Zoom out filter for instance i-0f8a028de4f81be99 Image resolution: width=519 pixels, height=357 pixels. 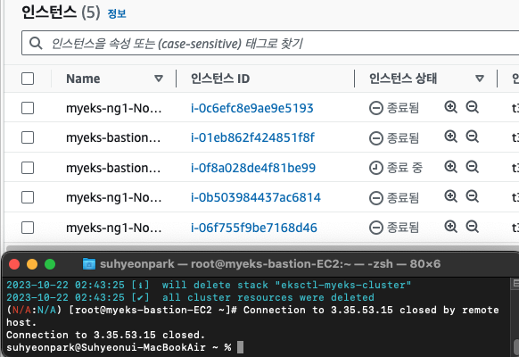472,167
